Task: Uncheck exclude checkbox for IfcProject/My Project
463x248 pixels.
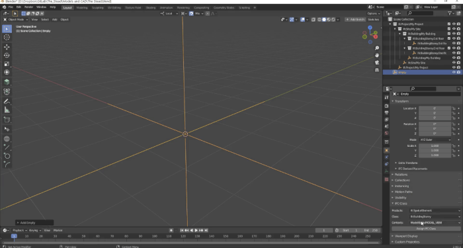Action: [x=449, y=24]
